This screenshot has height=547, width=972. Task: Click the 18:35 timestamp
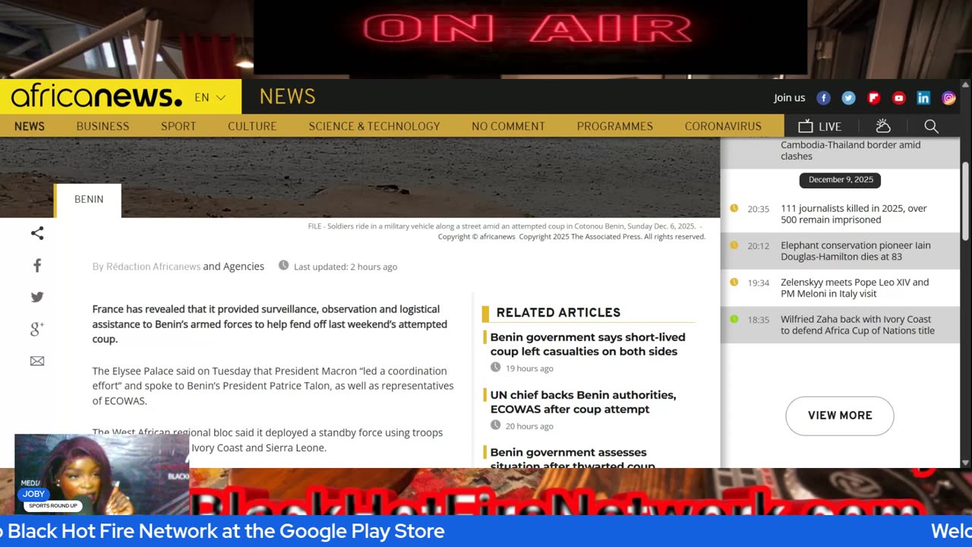(x=758, y=320)
